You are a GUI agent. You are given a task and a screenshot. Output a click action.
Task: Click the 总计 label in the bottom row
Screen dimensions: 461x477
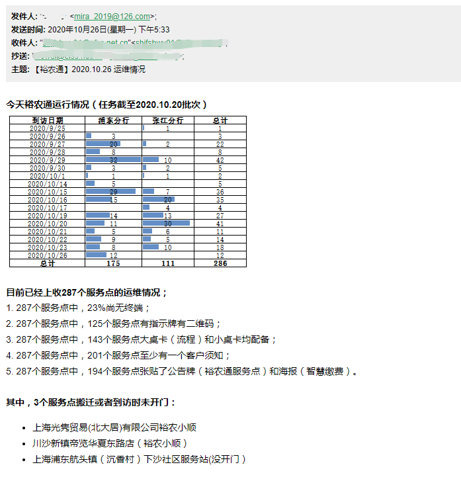tap(48, 263)
